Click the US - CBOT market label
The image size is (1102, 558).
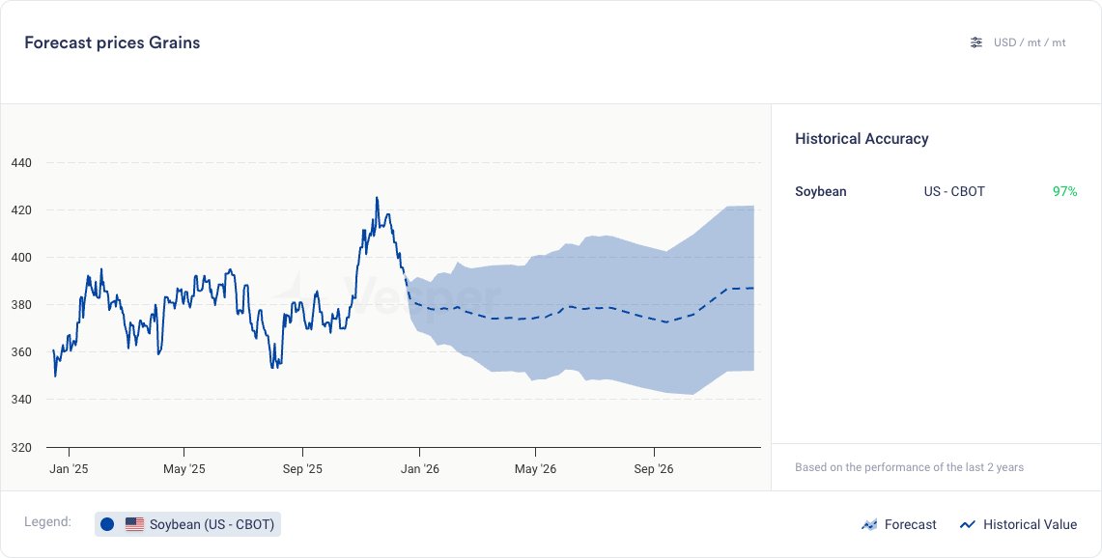point(954,191)
